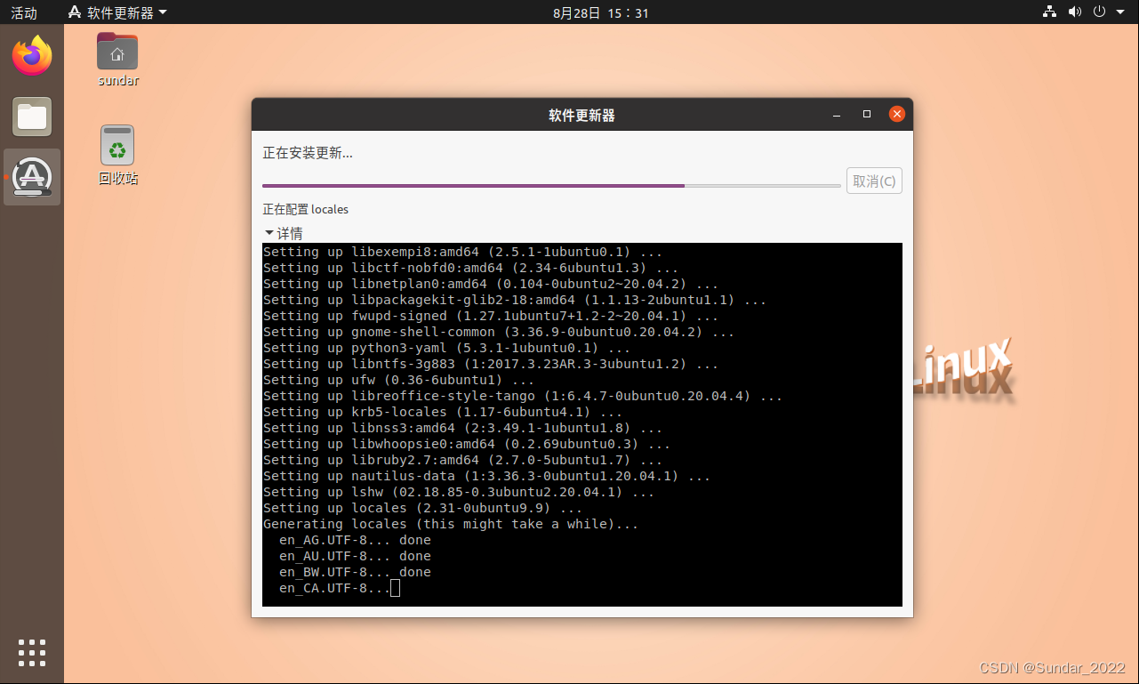
Task: Click the 软件更新器 window title bar
Action: point(582,114)
